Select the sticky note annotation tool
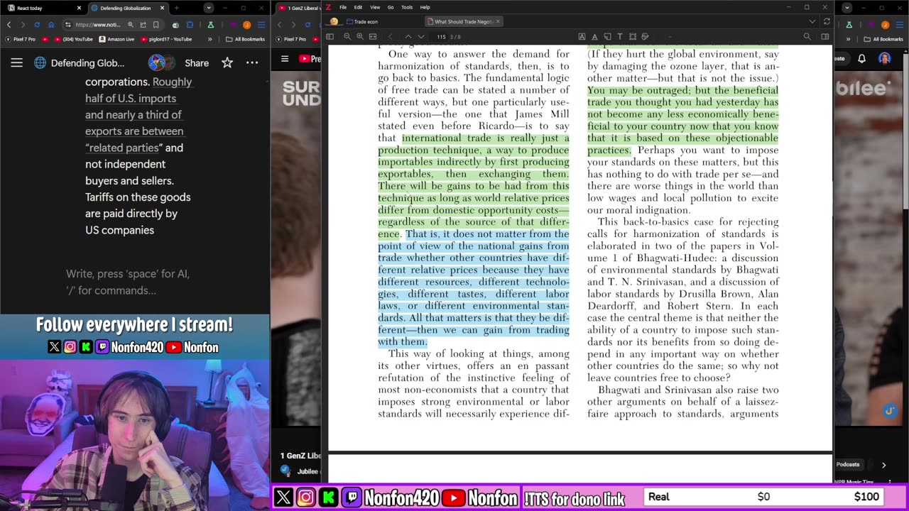The height and width of the screenshot is (511, 909). click(x=607, y=36)
